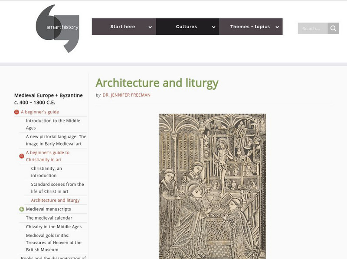This screenshot has width=347, height=259.
Task: Open A new pictorial language article
Action: 56,140
